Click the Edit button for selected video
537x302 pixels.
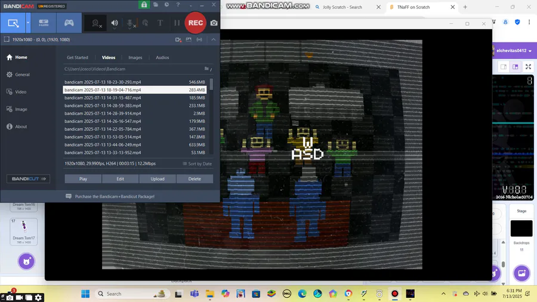pyautogui.click(x=120, y=178)
